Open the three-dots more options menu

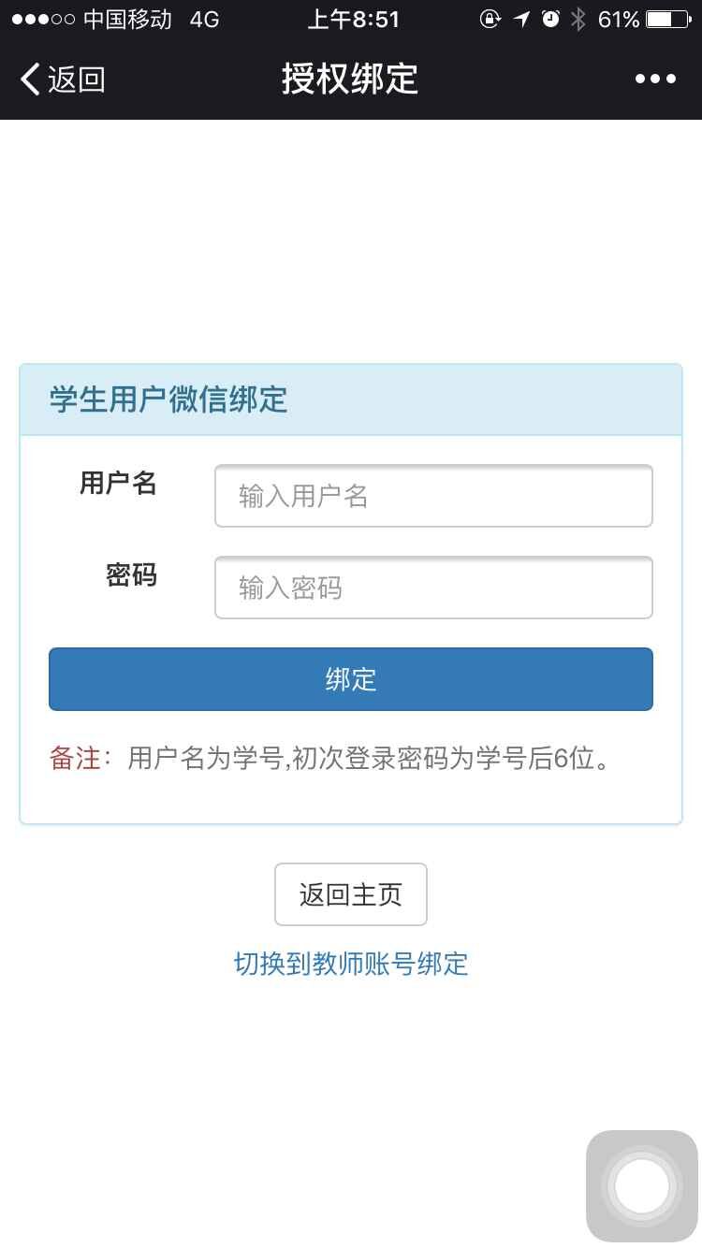(x=655, y=80)
